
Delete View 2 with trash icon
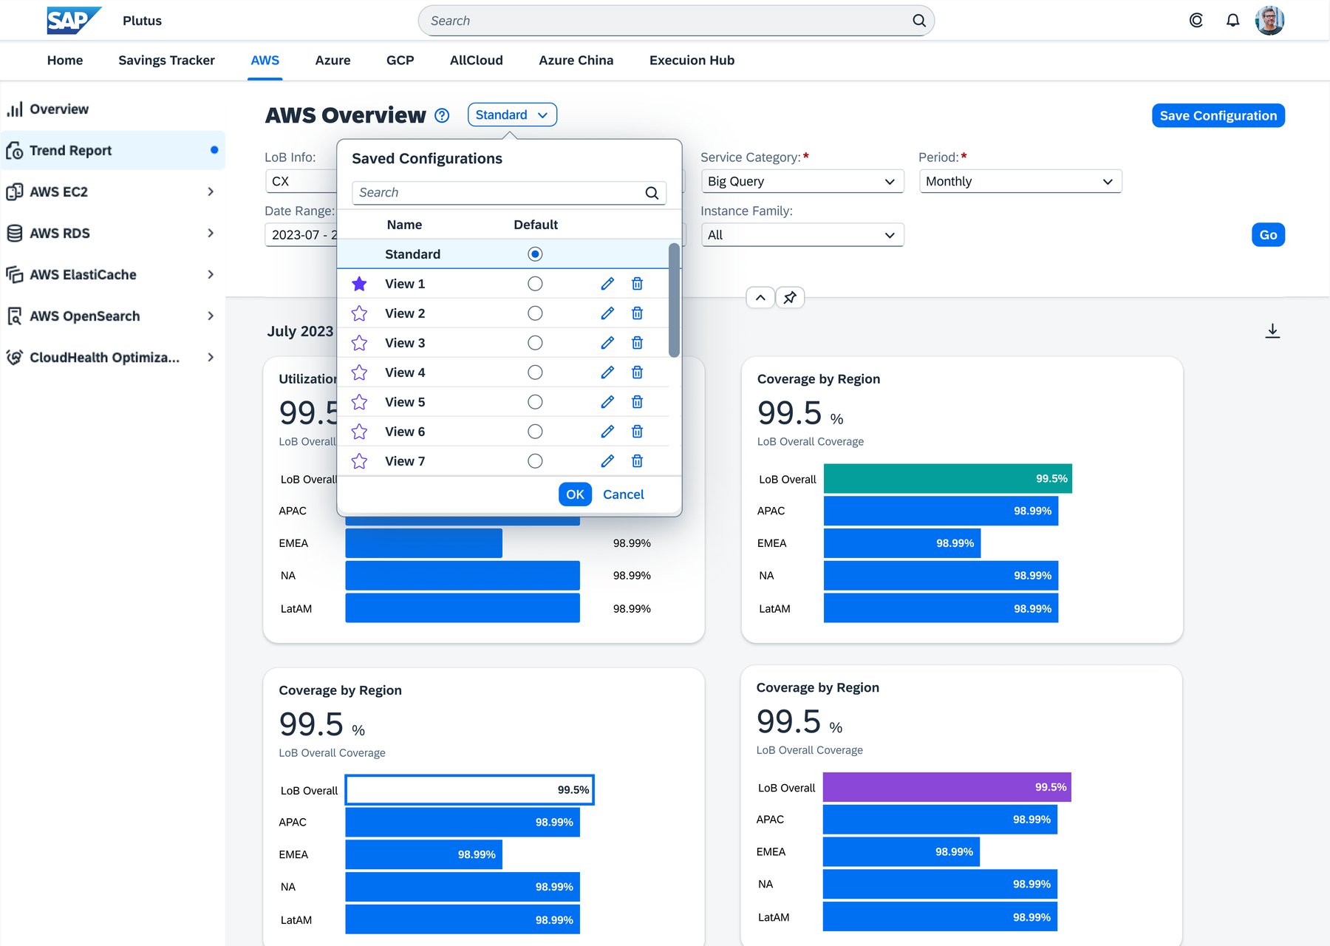637,313
